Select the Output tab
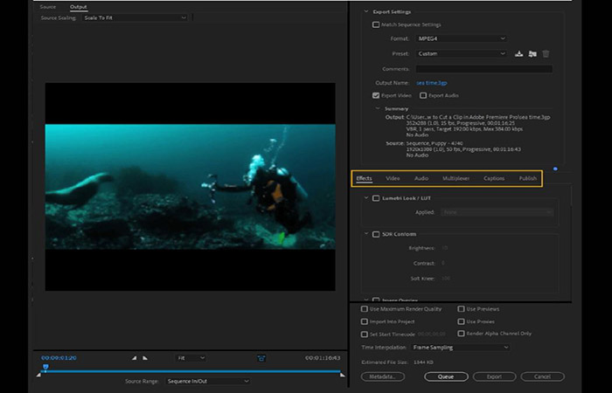The height and width of the screenshot is (393, 612). point(79,7)
